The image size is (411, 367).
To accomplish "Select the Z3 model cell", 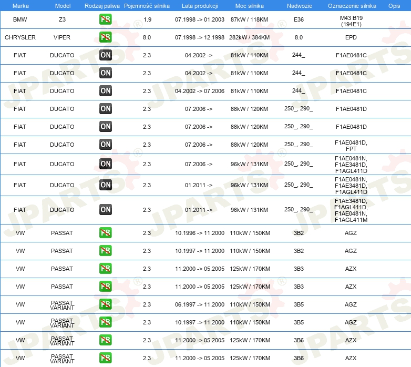I will click(x=62, y=19).
